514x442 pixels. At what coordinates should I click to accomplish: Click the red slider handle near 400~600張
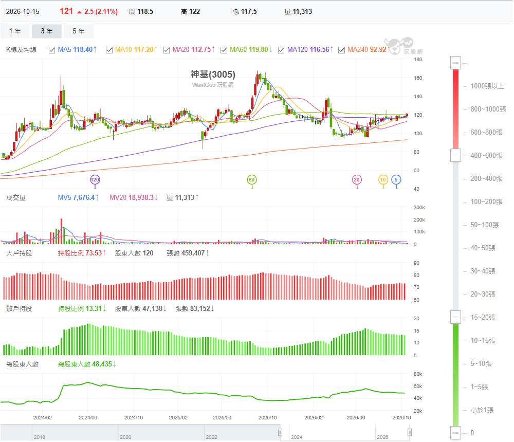[x=455, y=155]
